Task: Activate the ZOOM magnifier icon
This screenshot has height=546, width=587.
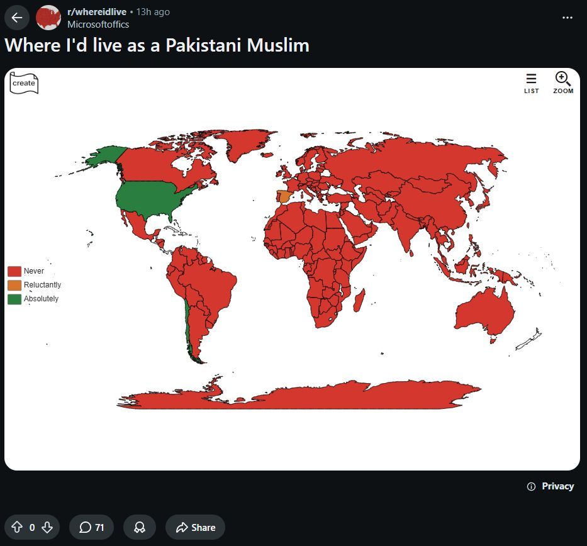Action: tap(563, 82)
